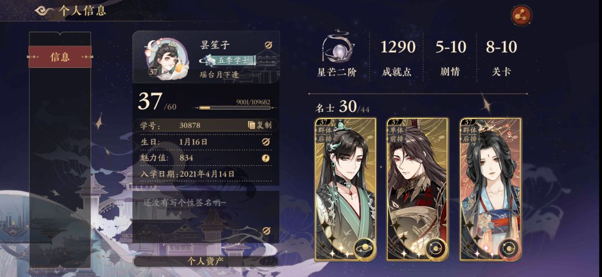This screenshot has height=277, width=602.
Task: Select the 信息 tab
Action: tap(60, 57)
